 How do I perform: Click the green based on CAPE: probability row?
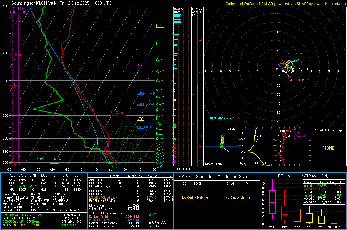(x=322, y=186)
